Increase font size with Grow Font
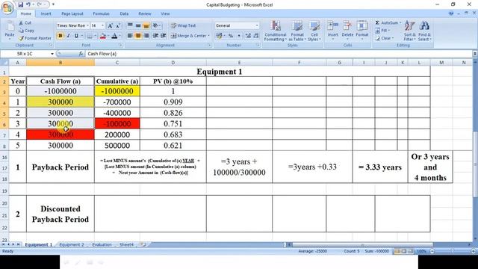The width and height of the screenshot is (478, 269). point(110,25)
